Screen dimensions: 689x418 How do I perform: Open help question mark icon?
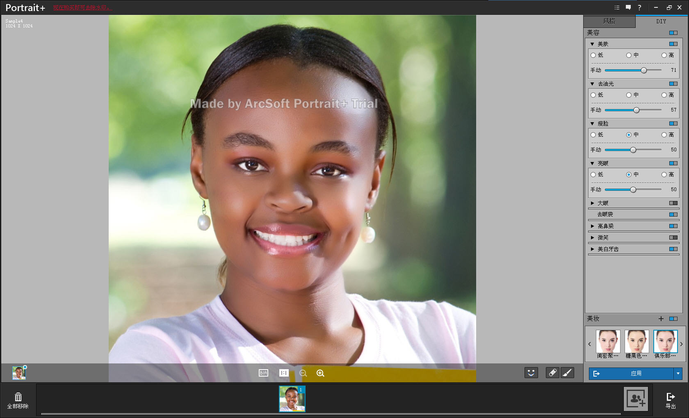[x=639, y=7]
